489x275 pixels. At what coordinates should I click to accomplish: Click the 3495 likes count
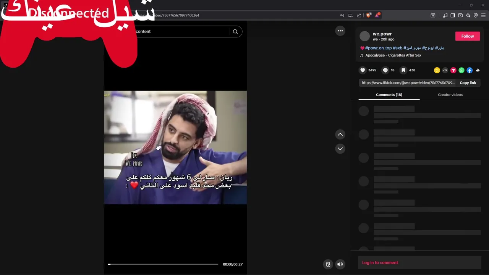tap(372, 70)
